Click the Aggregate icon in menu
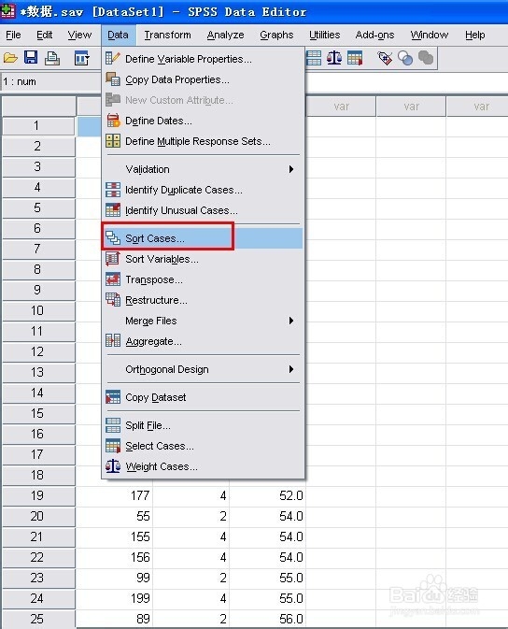 coord(113,341)
